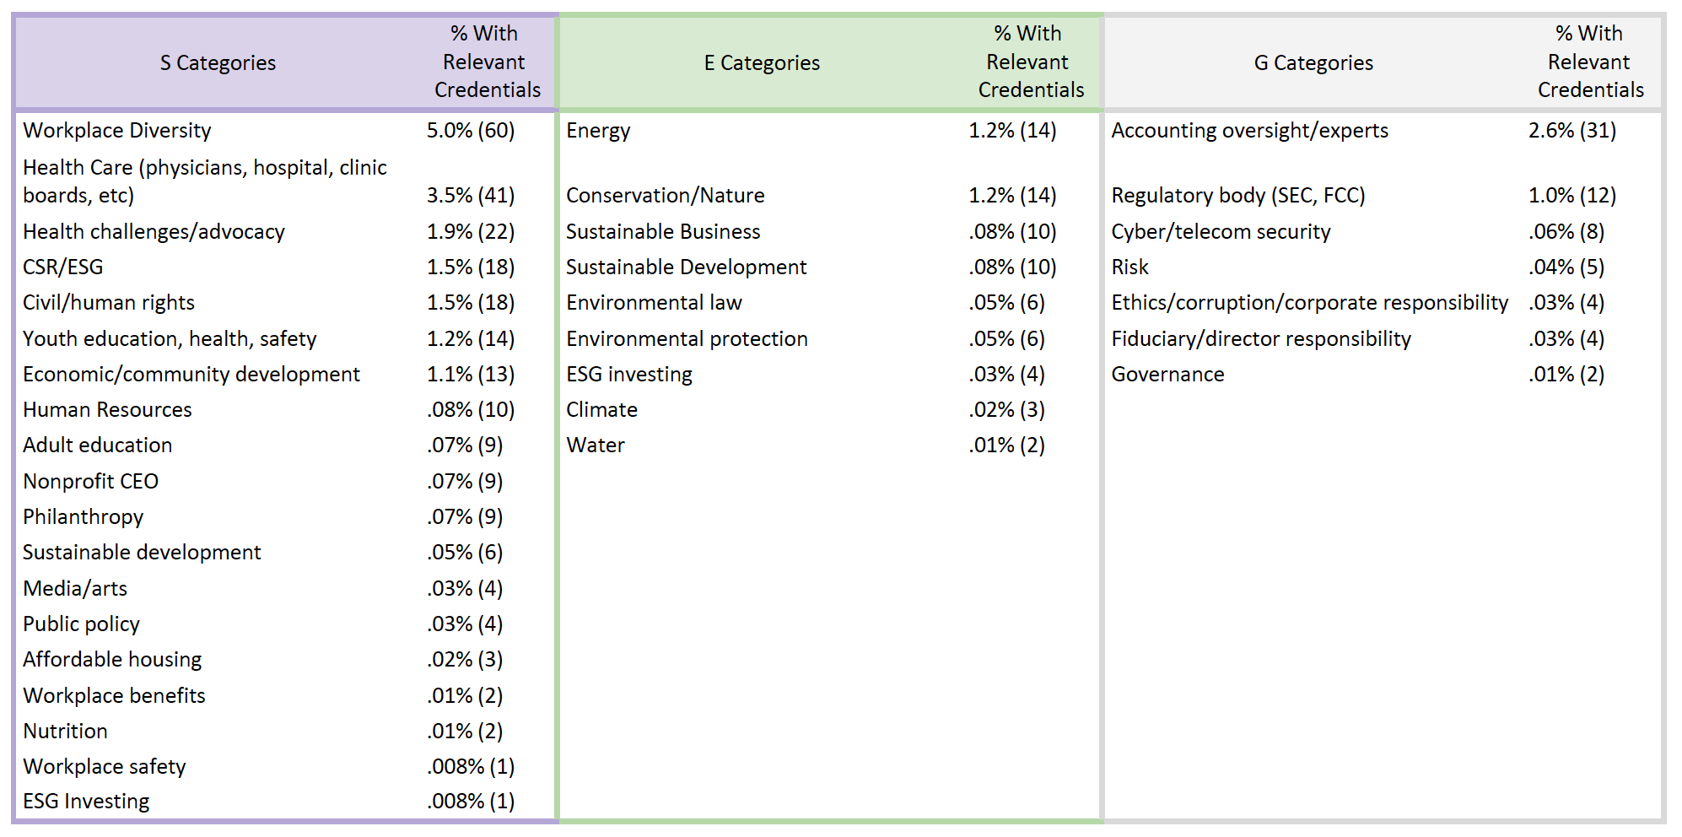
Task: Select the Water category cell
Action: click(x=596, y=445)
